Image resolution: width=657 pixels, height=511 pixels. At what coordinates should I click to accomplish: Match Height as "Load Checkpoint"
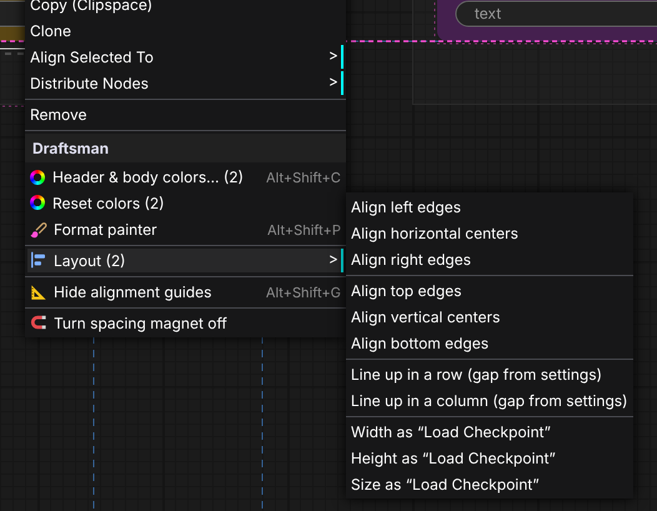(490, 458)
